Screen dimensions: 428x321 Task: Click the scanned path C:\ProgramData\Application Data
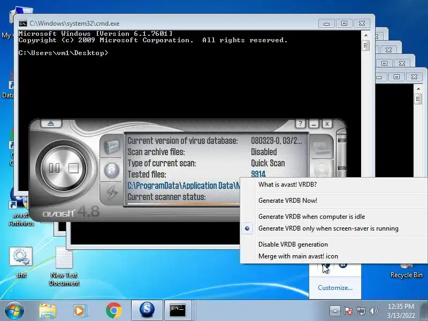(x=184, y=186)
